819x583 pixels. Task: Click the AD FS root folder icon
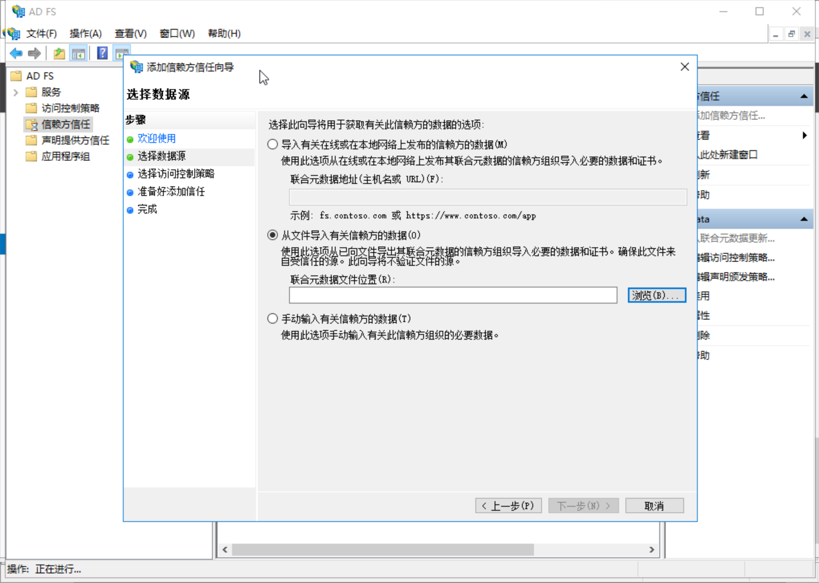[16, 76]
